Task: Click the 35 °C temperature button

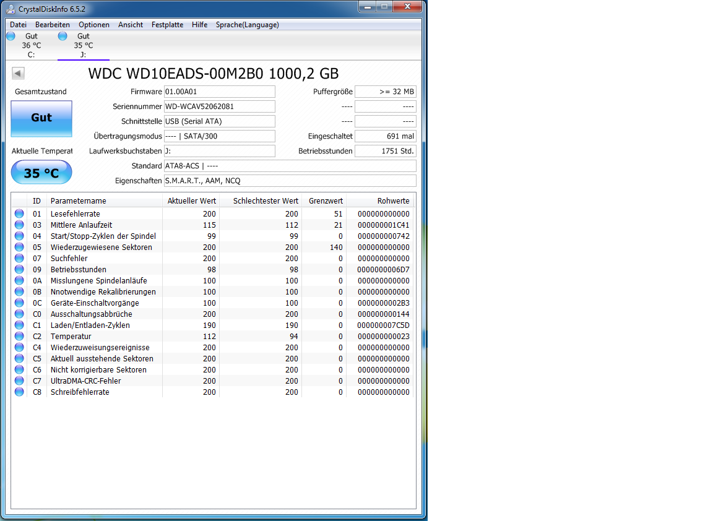Action: point(41,172)
